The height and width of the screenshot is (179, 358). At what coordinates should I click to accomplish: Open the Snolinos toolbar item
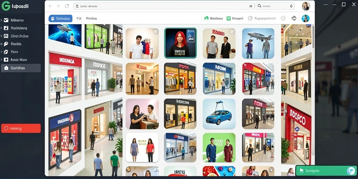[214, 19]
